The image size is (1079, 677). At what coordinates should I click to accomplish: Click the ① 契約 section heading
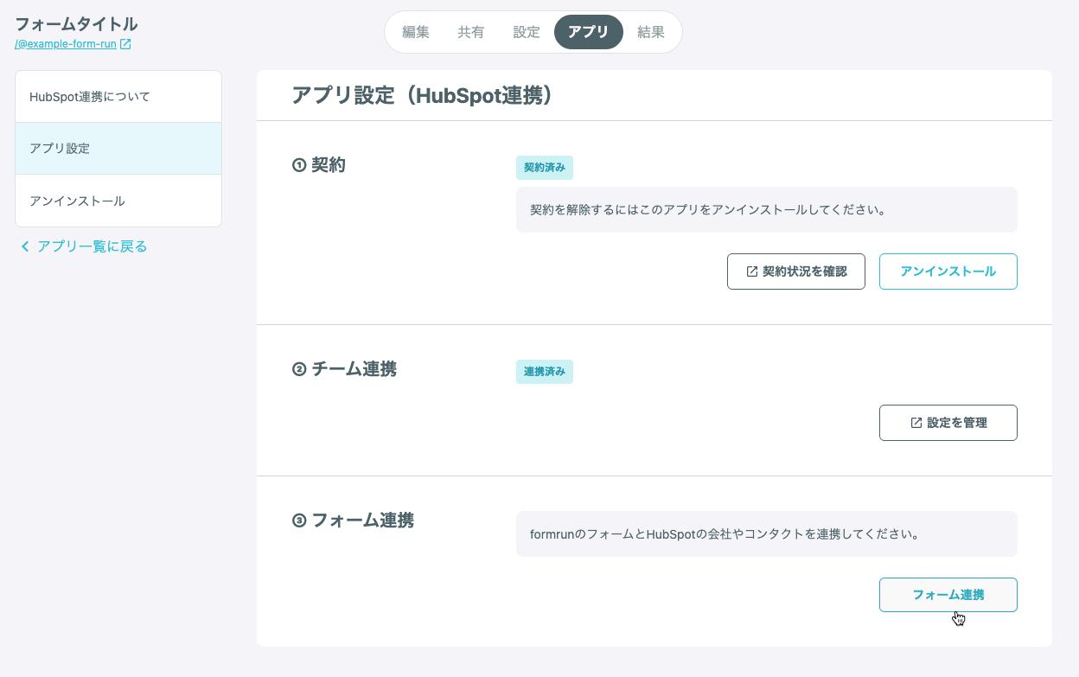pos(319,165)
